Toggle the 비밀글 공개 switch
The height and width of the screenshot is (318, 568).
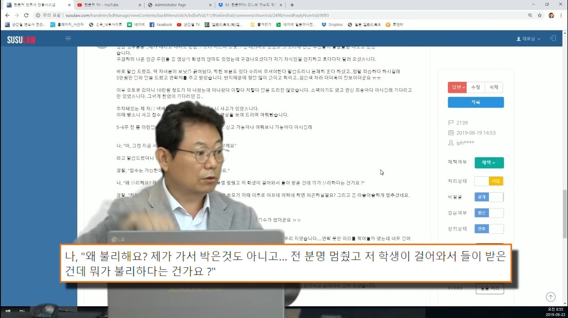[x=489, y=197]
